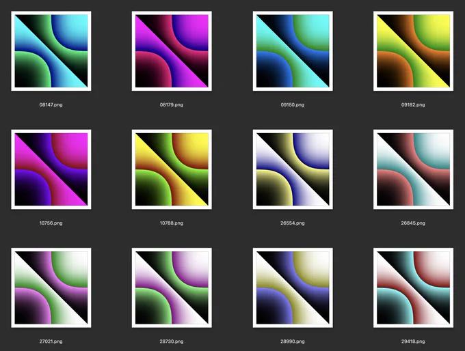Click the file name 09150.png
Viewport: 465px width, 351px height.
293,104
